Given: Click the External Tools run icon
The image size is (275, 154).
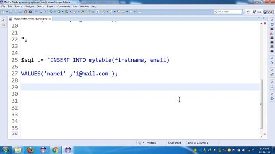Looking at the screenshot, I should pos(67,12).
